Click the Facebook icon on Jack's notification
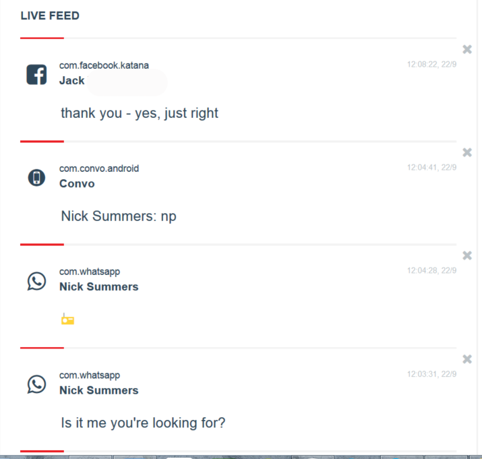The image size is (482, 459). [x=36, y=74]
